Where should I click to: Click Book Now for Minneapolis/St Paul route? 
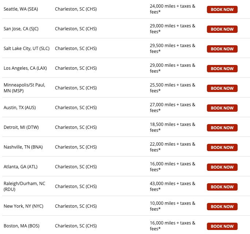[222, 88]
